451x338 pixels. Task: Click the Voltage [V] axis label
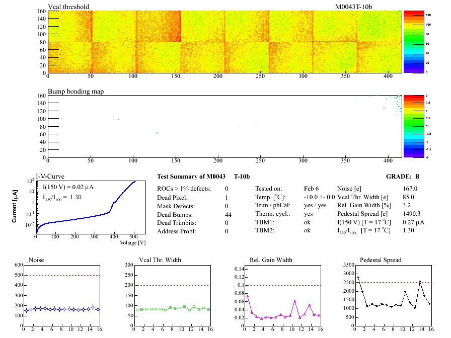coord(132,243)
